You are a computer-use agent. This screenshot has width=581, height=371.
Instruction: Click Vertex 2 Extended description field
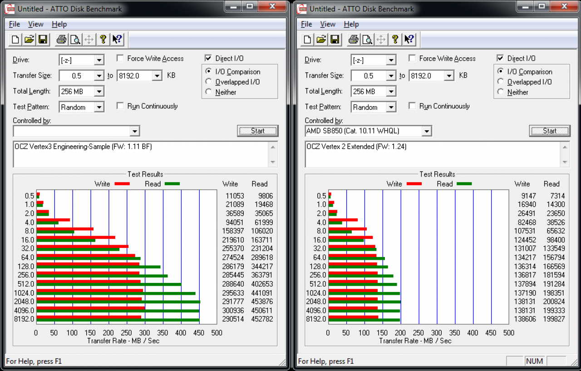tap(433, 154)
